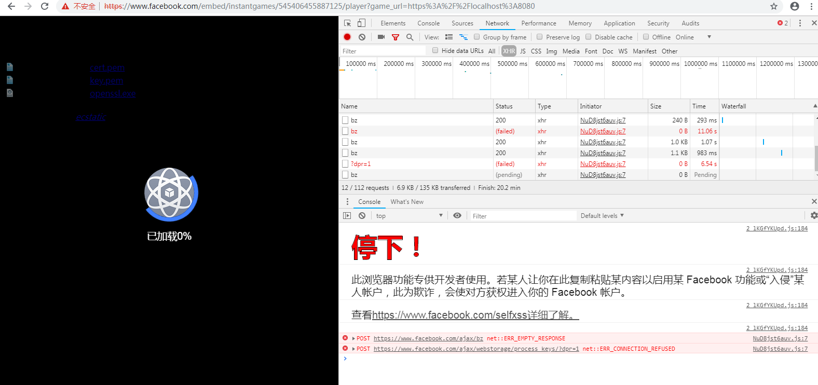Image resolution: width=818 pixels, height=385 pixels.
Task: Clear the console with the block icon
Action: coord(362,215)
